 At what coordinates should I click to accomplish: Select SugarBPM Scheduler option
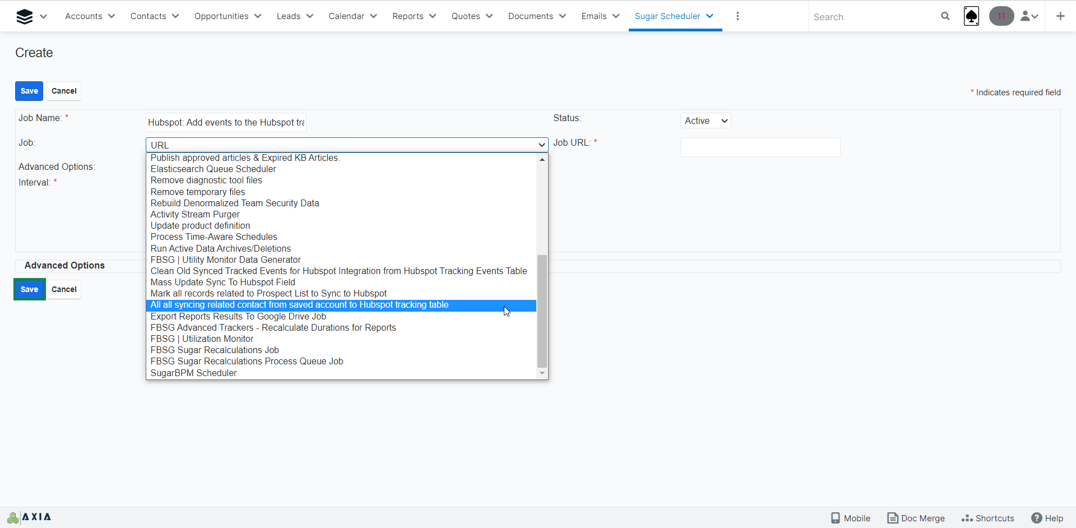click(x=341, y=373)
